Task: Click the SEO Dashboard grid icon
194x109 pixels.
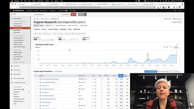Action: coord(12,18)
